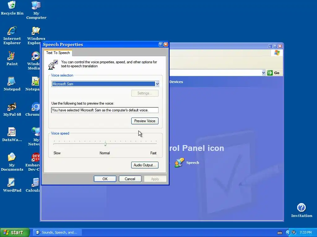The width and height of the screenshot is (317, 237).
Task: Click the Speech link in Control Panel
Action: (193, 162)
